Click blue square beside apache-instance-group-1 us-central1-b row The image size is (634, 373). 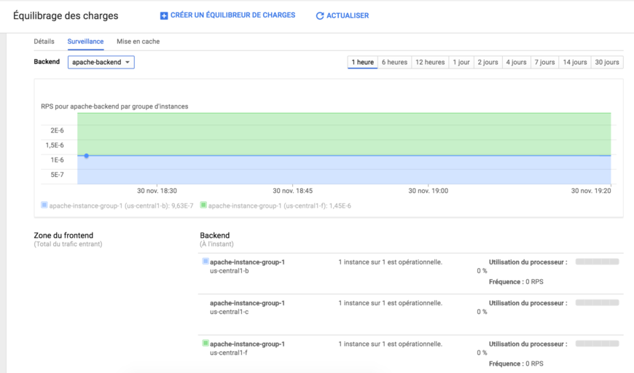(x=206, y=262)
